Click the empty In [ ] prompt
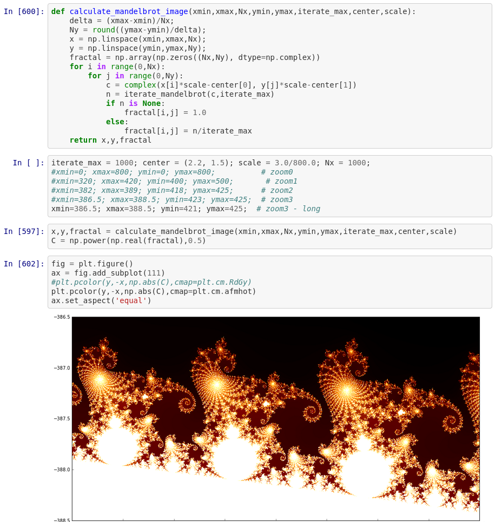The height and width of the screenshot is (522, 502). click(x=28, y=163)
